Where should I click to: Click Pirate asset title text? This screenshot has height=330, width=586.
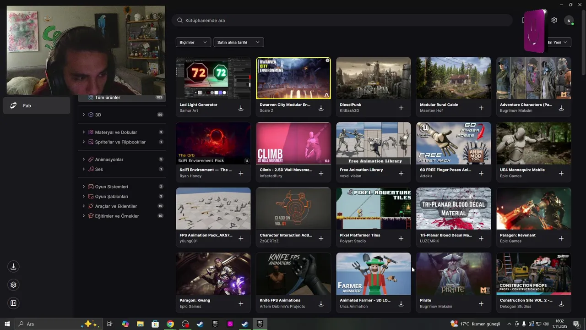pyautogui.click(x=425, y=300)
